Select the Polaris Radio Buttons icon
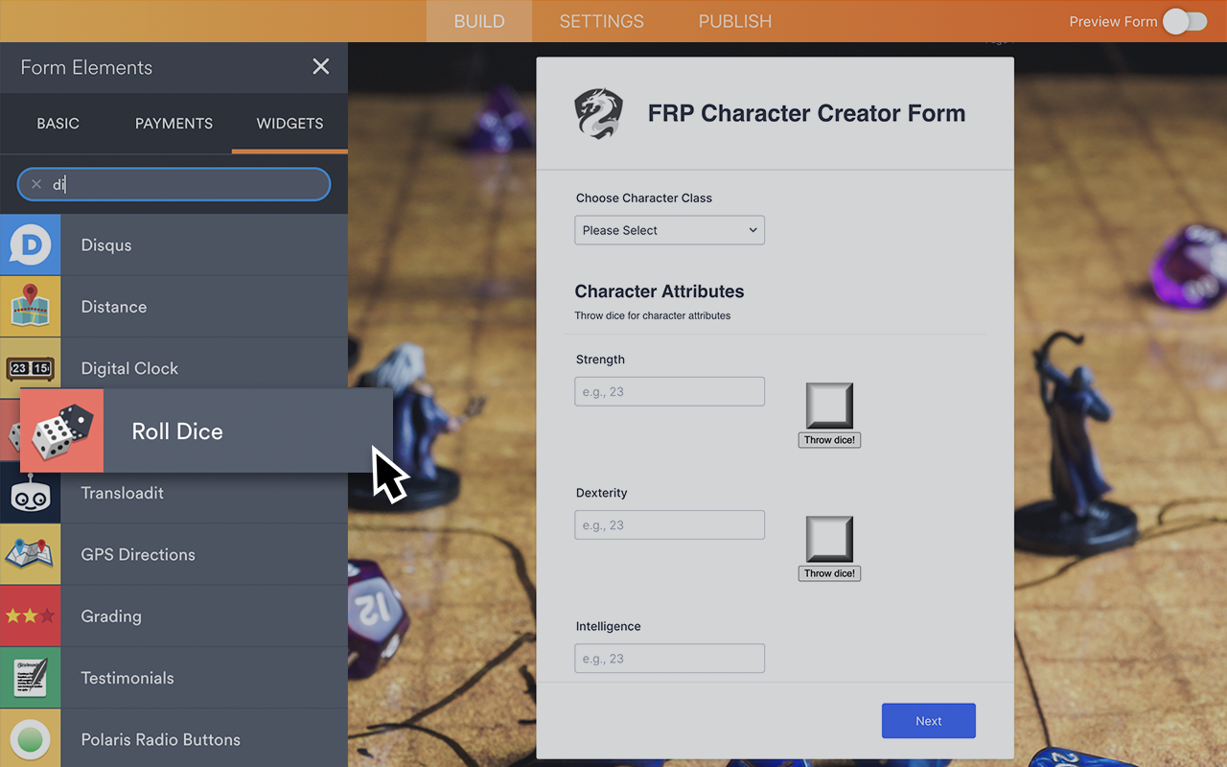This screenshot has width=1227, height=767. (x=30, y=739)
